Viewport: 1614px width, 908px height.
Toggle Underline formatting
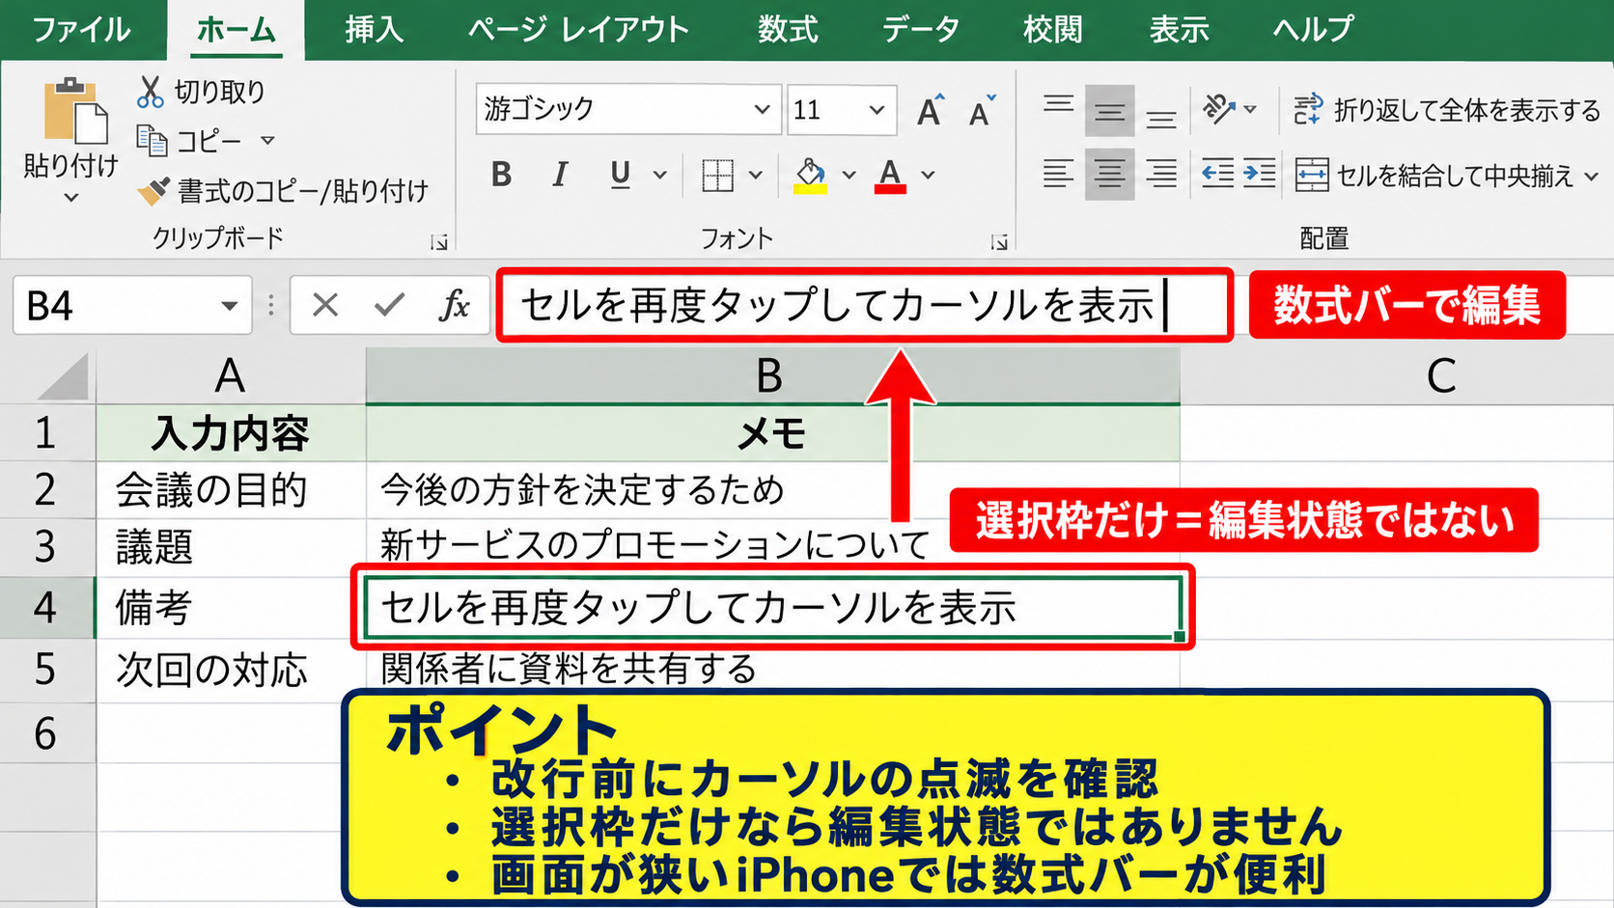pyautogui.click(x=620, y=175)
